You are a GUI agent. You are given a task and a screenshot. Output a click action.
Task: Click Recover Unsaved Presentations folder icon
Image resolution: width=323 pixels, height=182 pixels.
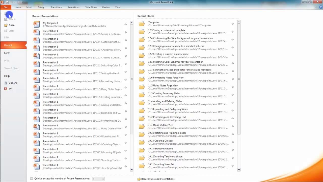pyautogui.click(x=139, y=179)
